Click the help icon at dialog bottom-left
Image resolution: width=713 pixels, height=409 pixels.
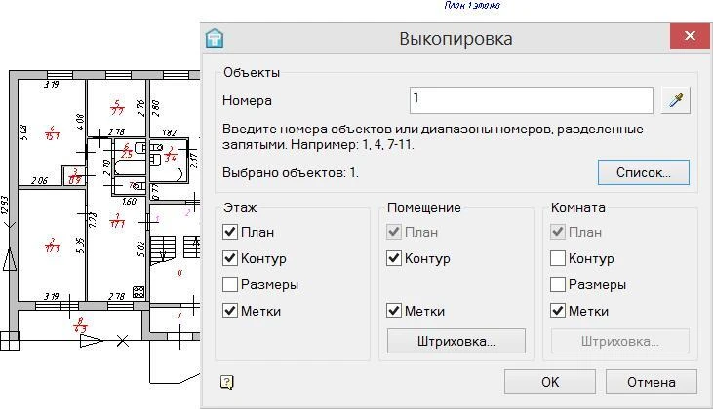226,382
